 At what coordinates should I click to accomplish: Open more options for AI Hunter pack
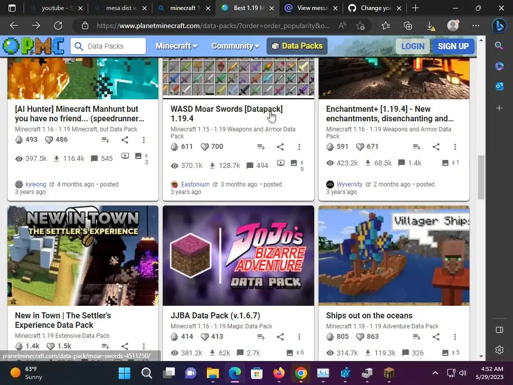point(144,140)
